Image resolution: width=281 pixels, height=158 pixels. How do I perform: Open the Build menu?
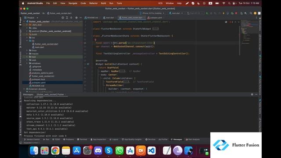click(x=104, y=3)
